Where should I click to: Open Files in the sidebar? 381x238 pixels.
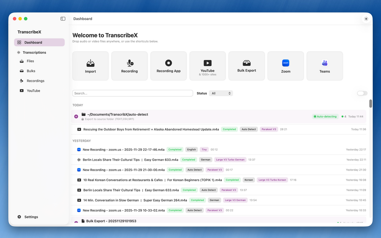(x=30, y=61)
